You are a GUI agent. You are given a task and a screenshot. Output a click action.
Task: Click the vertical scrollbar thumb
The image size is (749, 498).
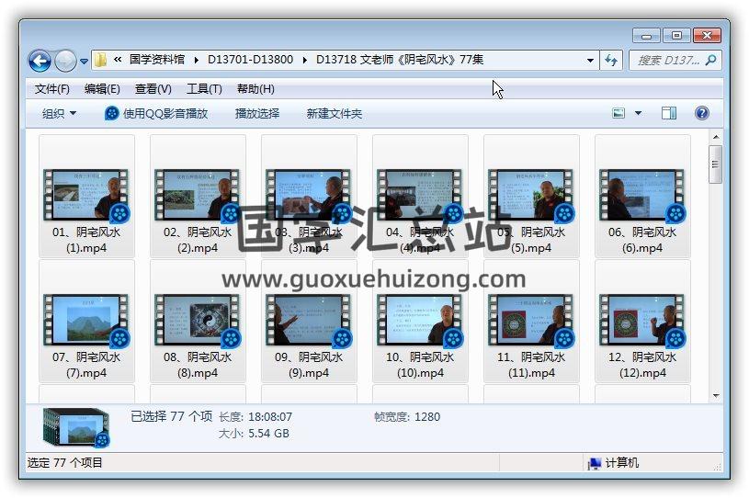click(x=716, y=165)
